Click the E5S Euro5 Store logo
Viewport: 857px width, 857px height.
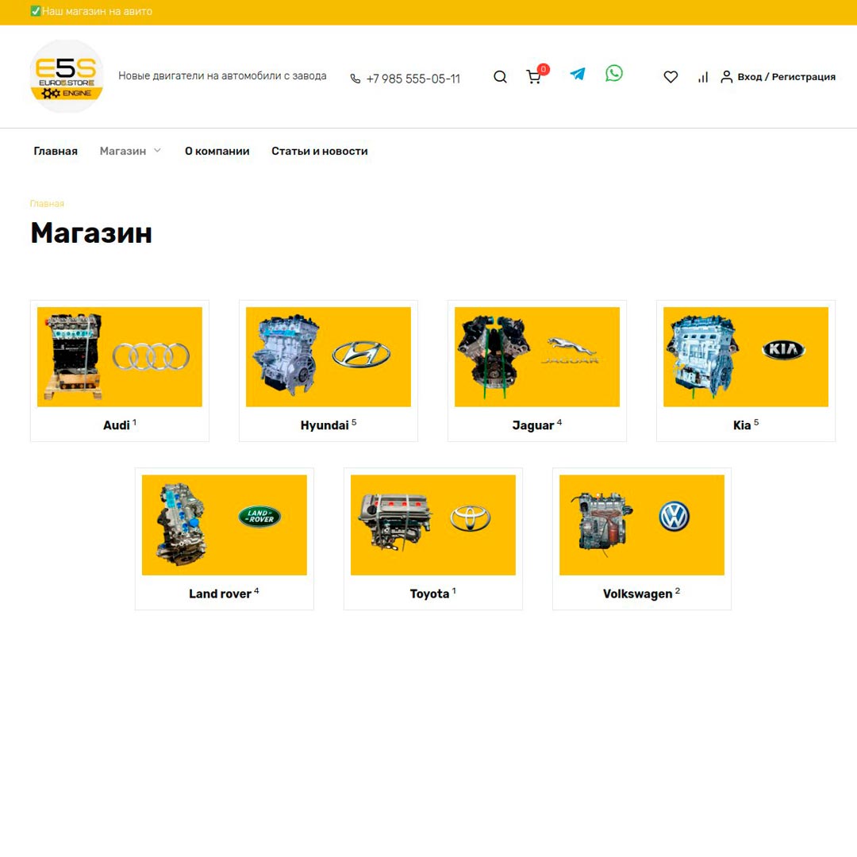tap(67, 76)
